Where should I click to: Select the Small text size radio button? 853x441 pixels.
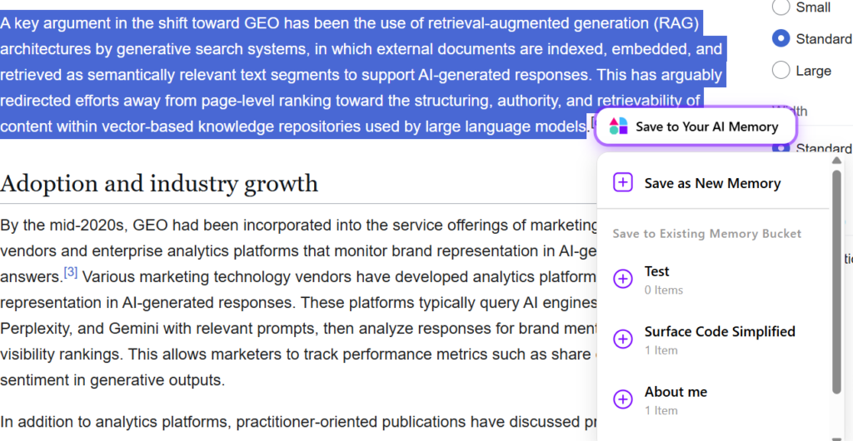coord(781,7)
